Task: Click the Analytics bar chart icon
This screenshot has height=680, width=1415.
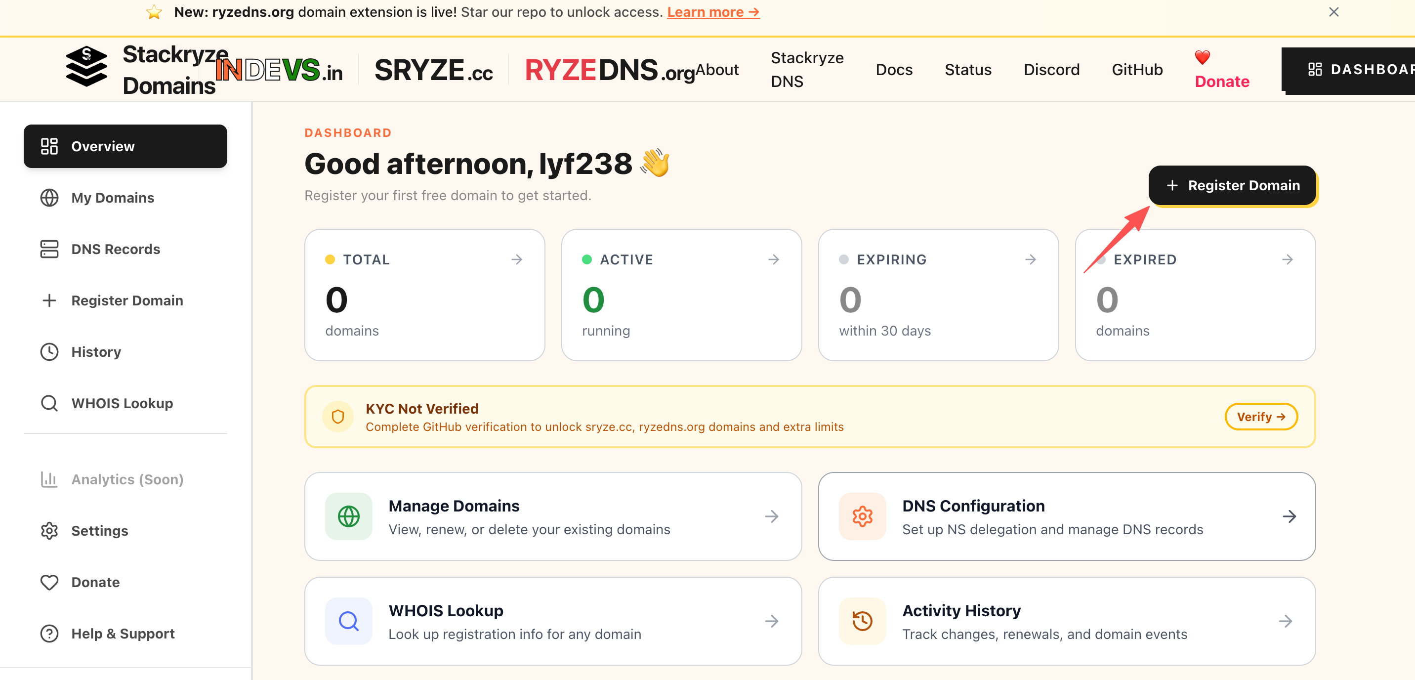Action: pyautogui.click(x=49, y=479)
